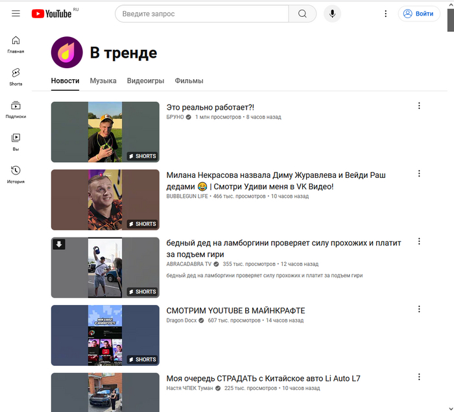Screen dimensions: 454x412
Task: Click description text under ABRACADABRA TV video
Action: (x=265, y=276)
